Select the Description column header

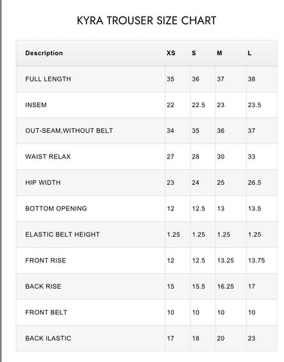(44, 53)
